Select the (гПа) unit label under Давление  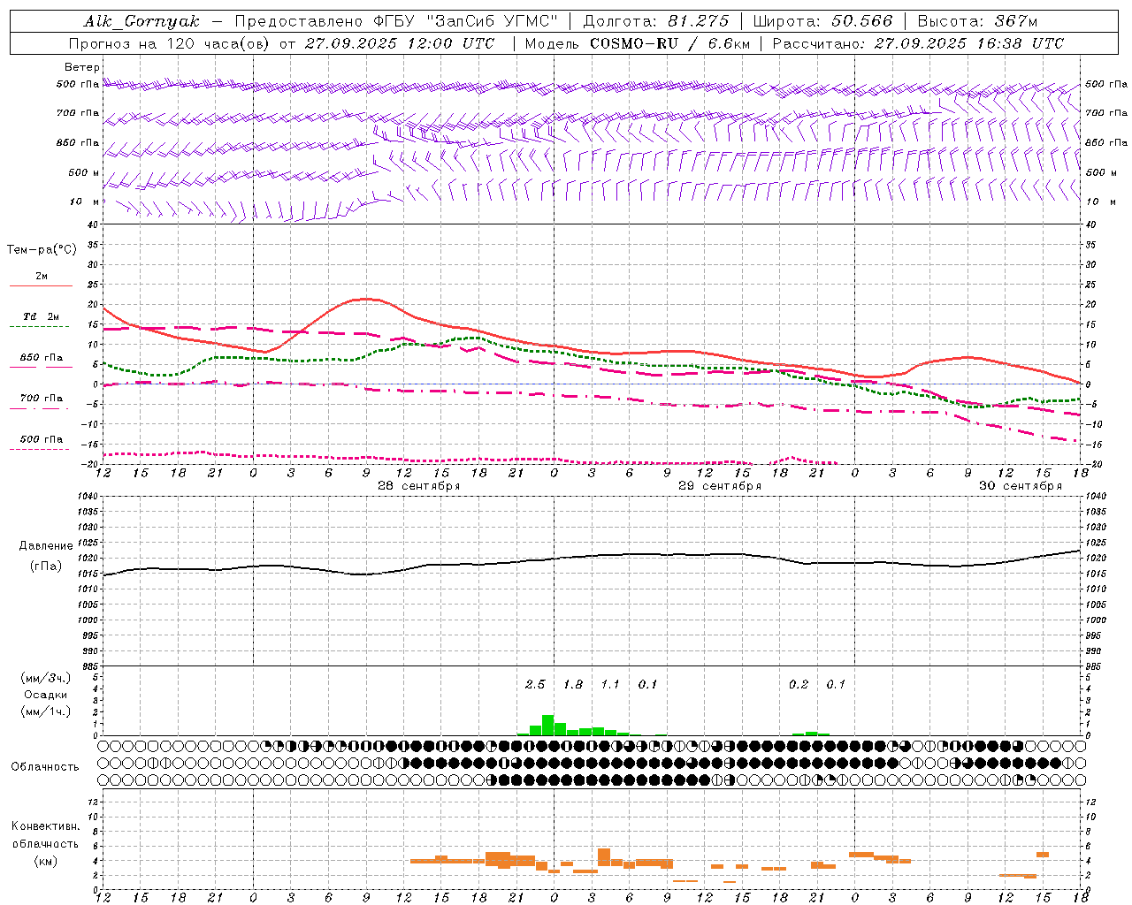pos(46,567)
